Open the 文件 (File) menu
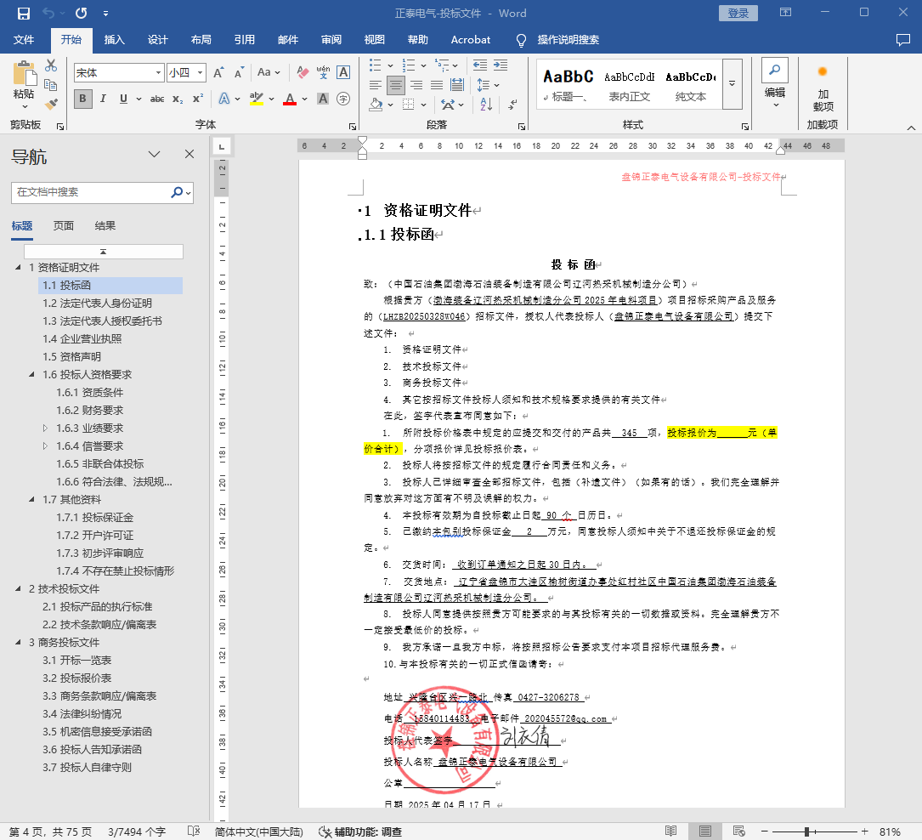This screenshot has width=922, height=840. click(x=24, y=39)
